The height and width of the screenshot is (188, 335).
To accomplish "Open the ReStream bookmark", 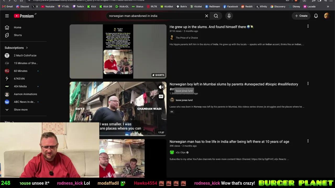I will [213, 7].
